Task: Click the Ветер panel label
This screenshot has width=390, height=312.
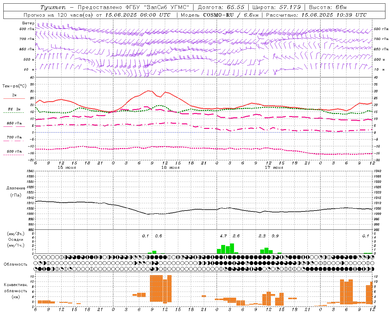Action: 28,23
